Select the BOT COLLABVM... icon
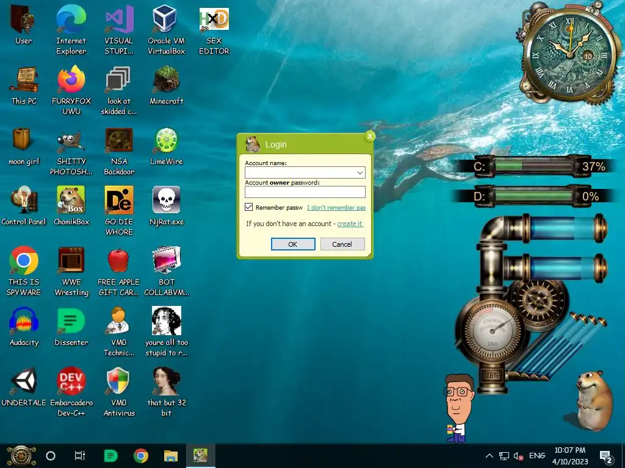Screen dimensions: 625x468 pos(166,271)
